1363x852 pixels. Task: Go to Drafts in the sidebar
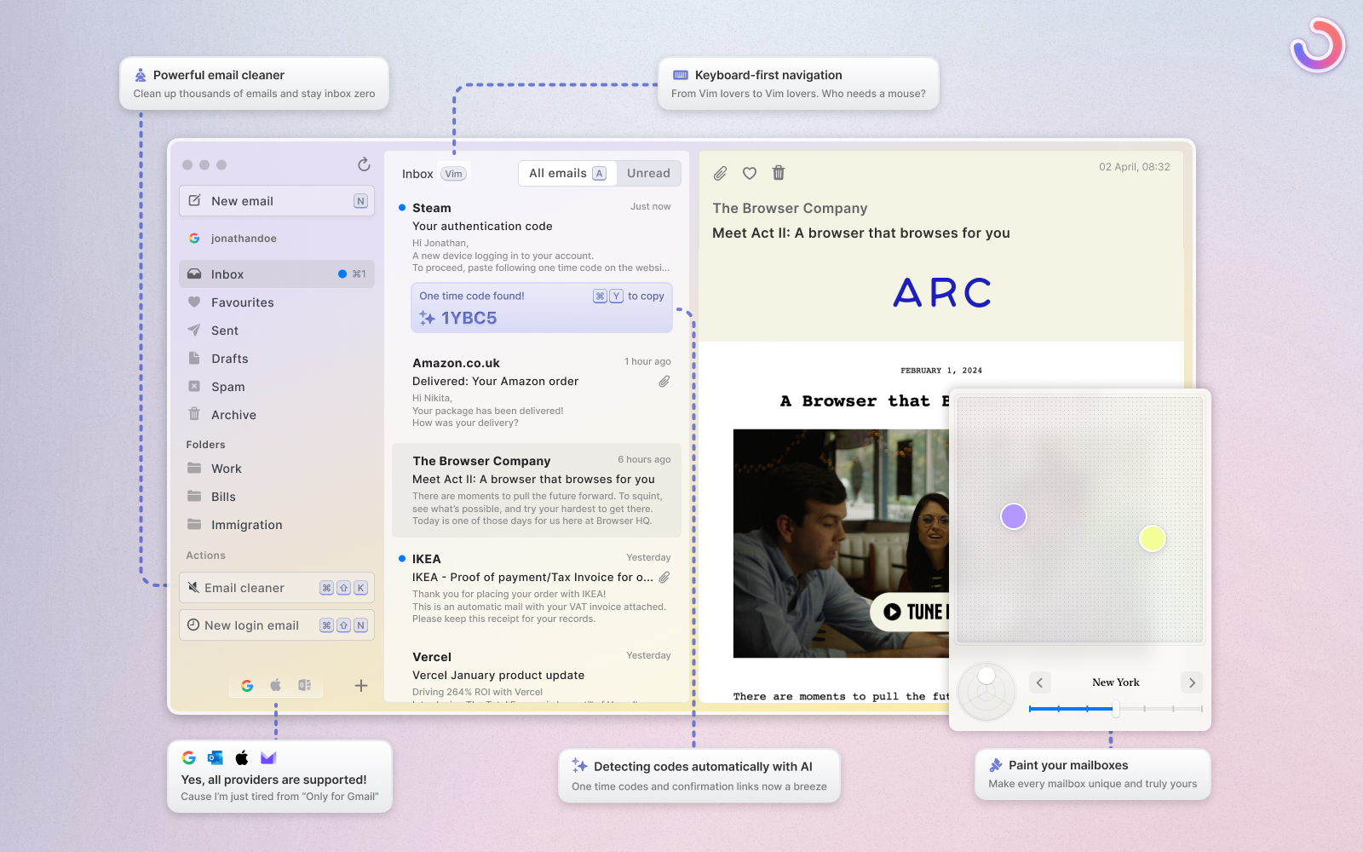point(277,359)
